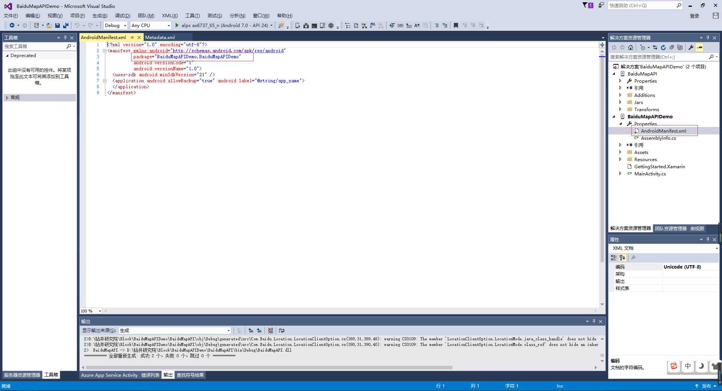Toggle pin on the Toolbox panel

click(65, 38)
